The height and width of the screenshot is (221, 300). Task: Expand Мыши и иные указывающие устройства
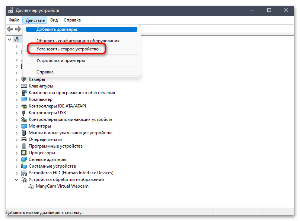point(16,133)
